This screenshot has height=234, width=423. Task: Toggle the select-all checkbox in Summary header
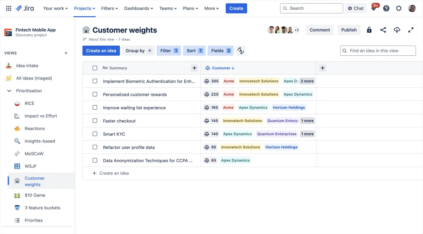pos(95,68)
